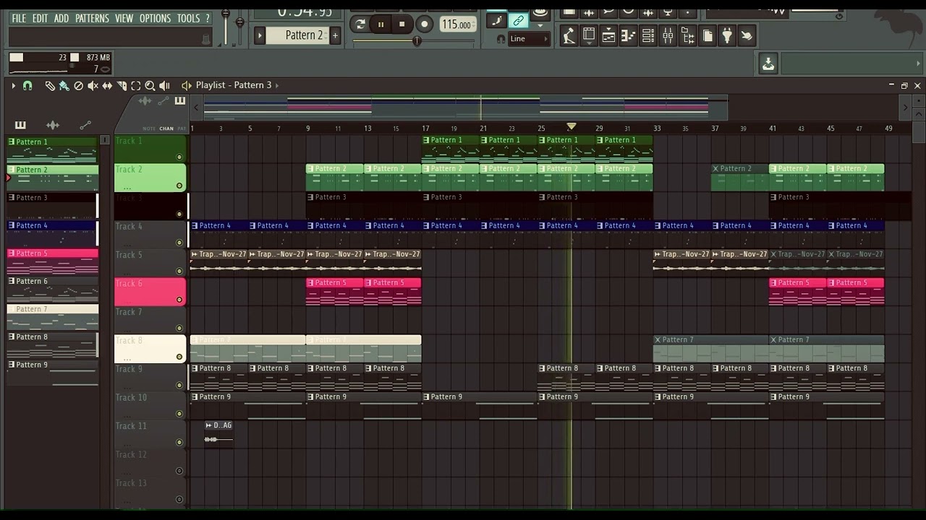
Task: Toggle step editing foot icon
Action: [496, 20]
